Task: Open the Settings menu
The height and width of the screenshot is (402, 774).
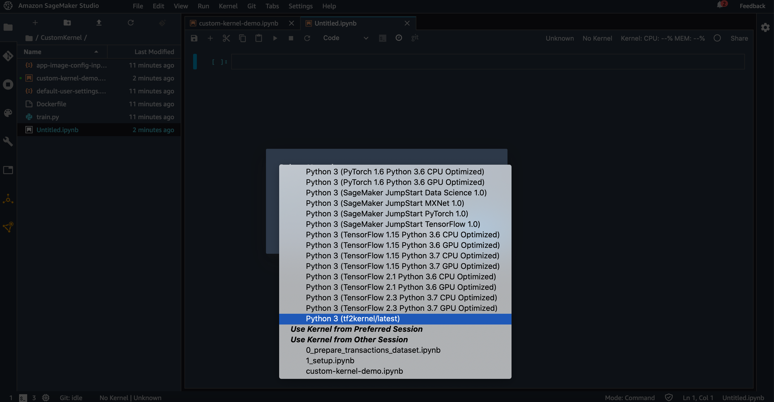Action: coord(300,6)
